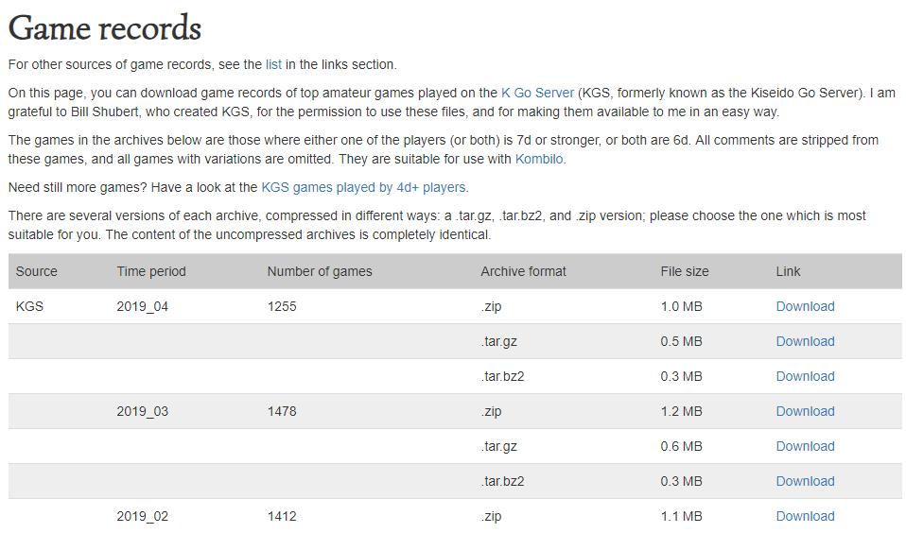Click the KGS source cell
The height and width of the screenshot is (533, 906).
tap(29, 306)
